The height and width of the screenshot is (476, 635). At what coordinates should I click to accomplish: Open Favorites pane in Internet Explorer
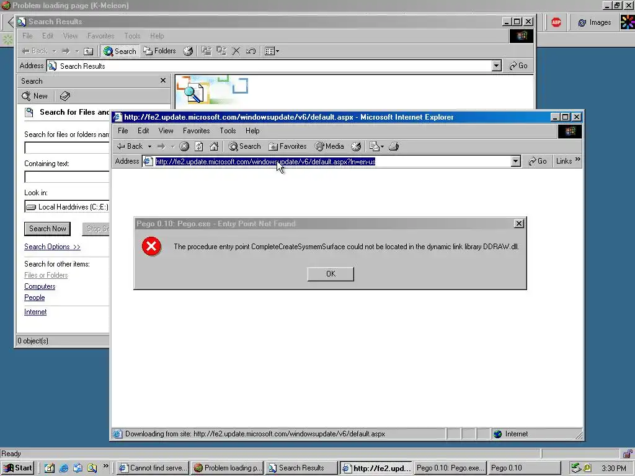pyautogui.click(x=288, y=146)
